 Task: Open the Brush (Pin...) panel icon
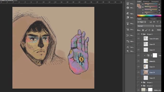128,24
